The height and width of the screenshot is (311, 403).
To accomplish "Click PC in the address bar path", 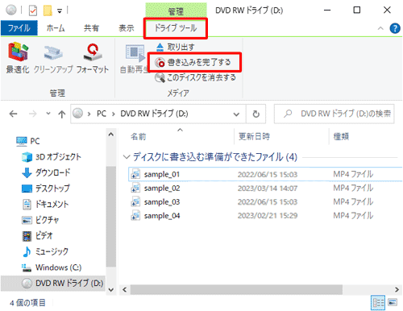I will click(x=102, y=114).
